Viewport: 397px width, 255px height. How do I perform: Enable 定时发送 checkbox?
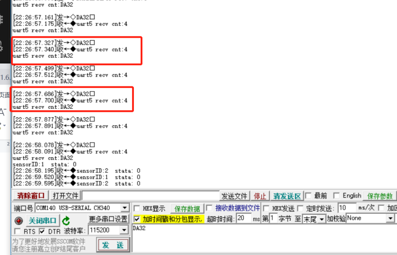300,209
